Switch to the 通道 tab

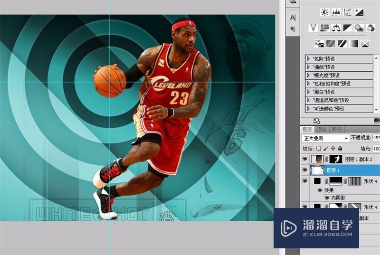coord(322,129)
